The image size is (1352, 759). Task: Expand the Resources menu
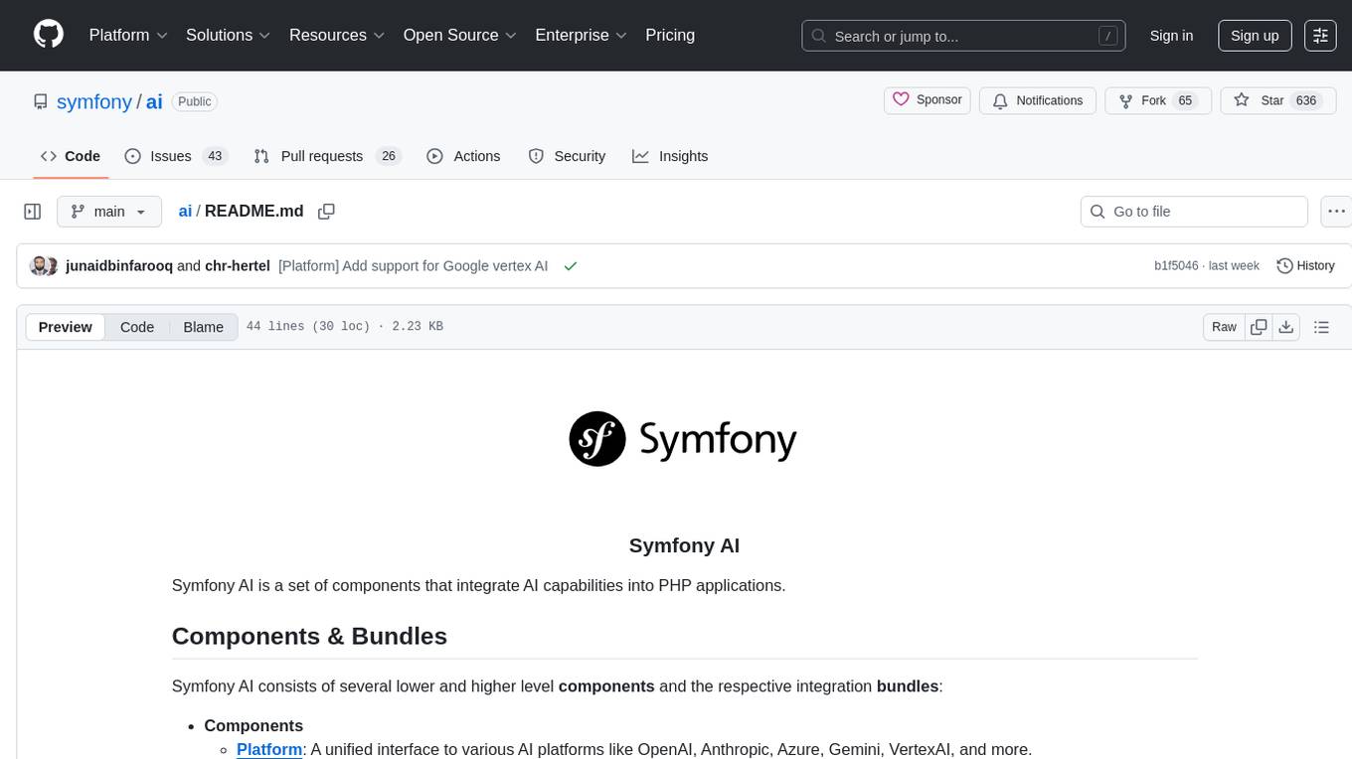pos(337,35)
